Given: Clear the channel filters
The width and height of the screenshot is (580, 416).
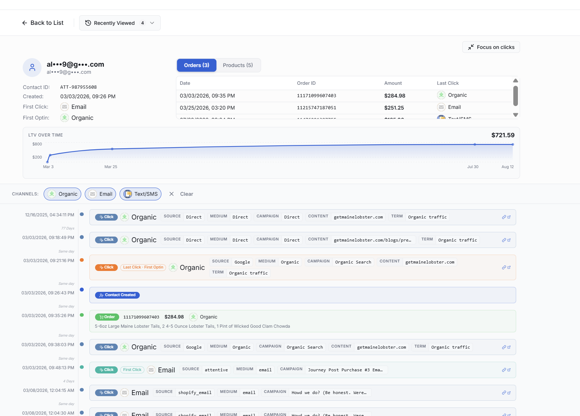Looking at the screenshot, I should [182, 194].
